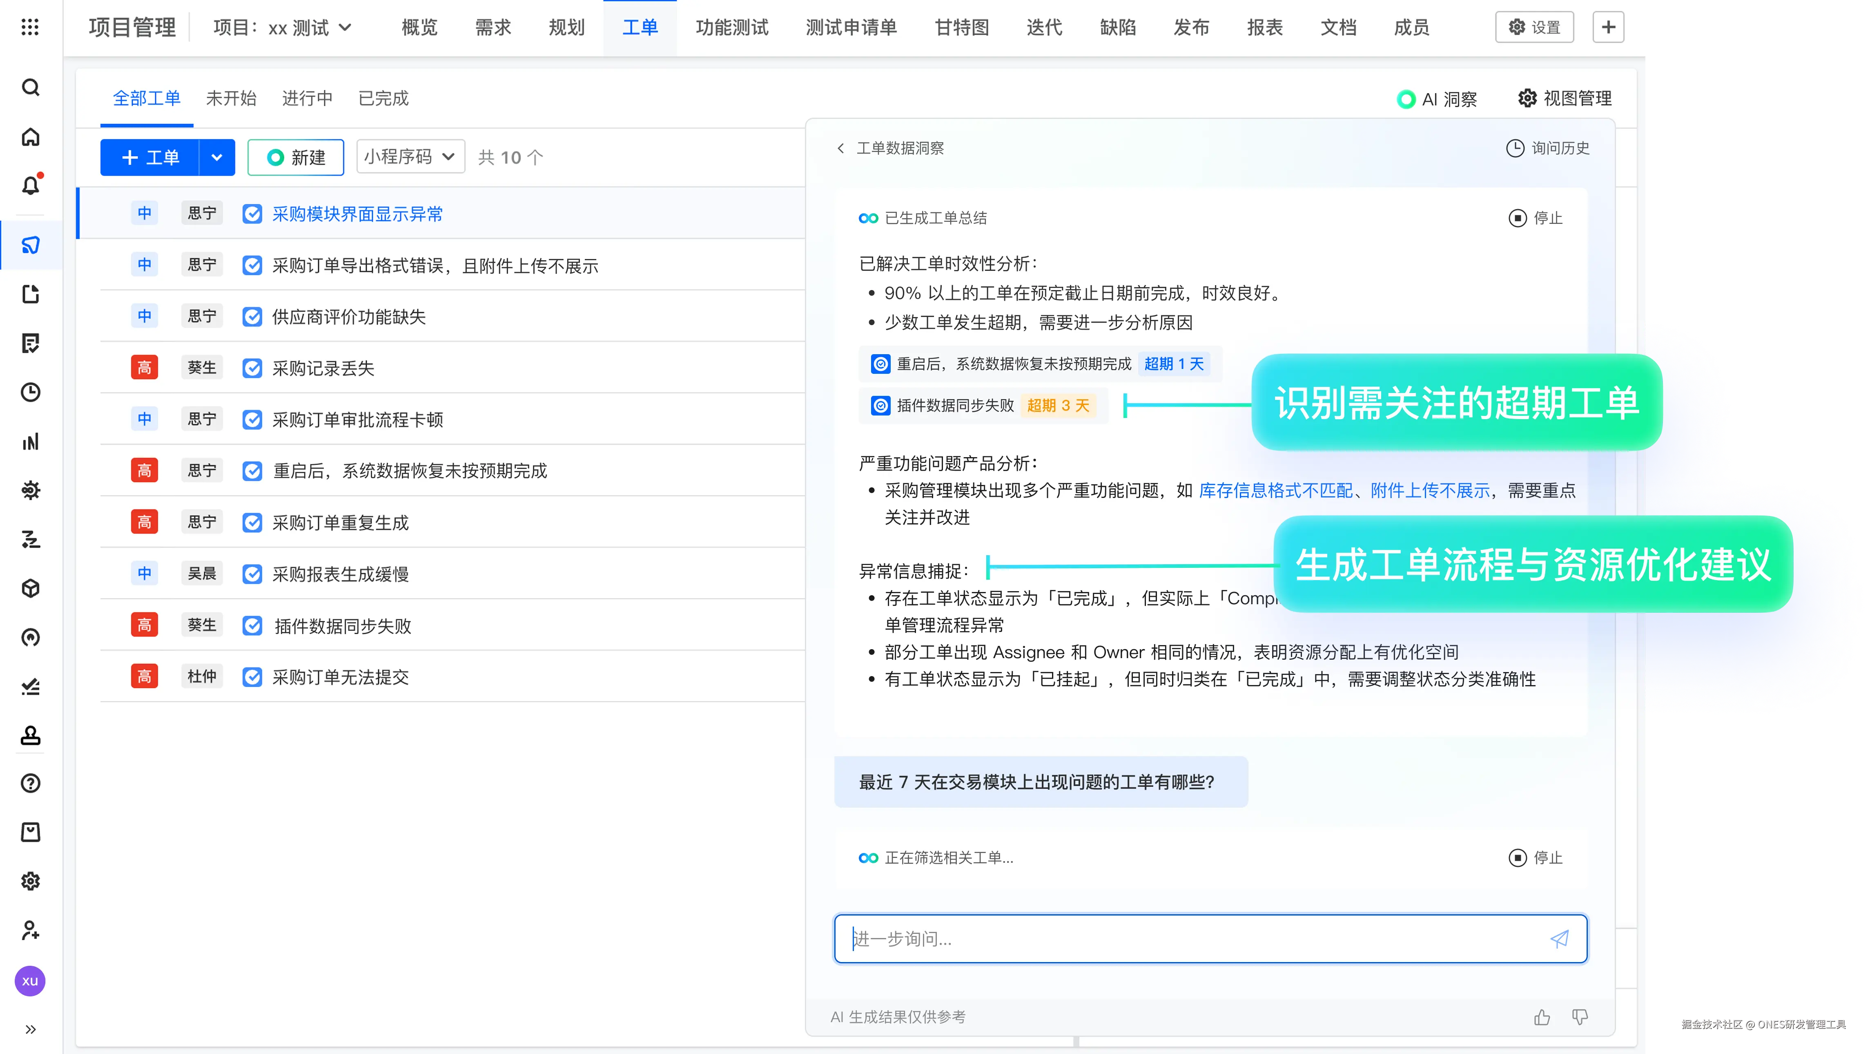Open the 小程序码 dropdown
This screenshot has height=1054, width=1870.
(410, 157)
